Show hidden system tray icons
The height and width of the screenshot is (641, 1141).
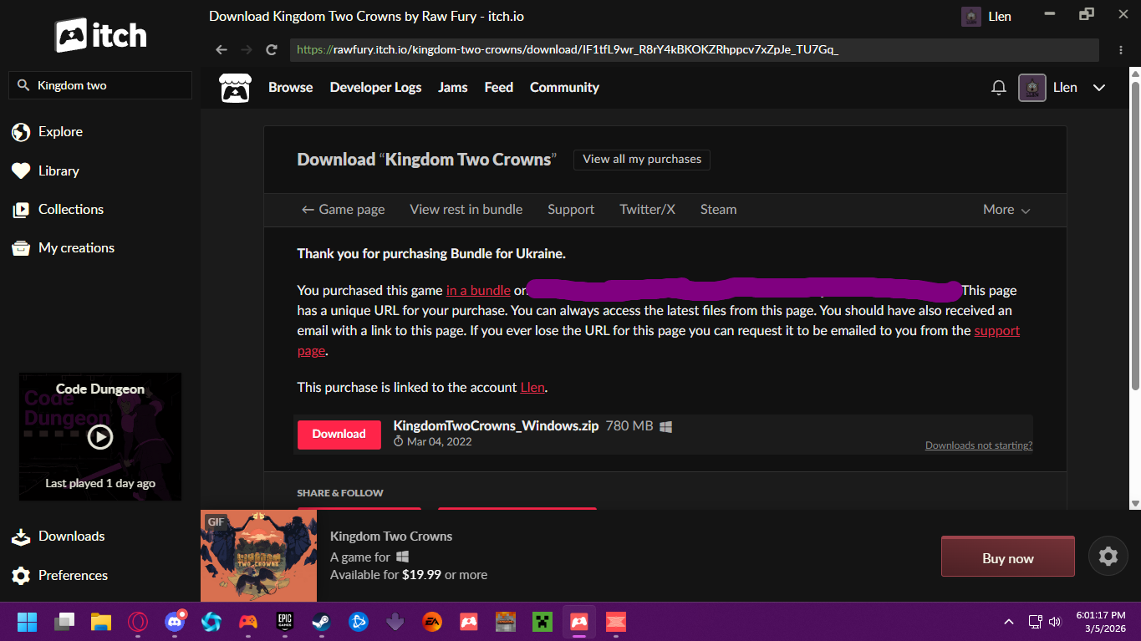click(1009, 622)
